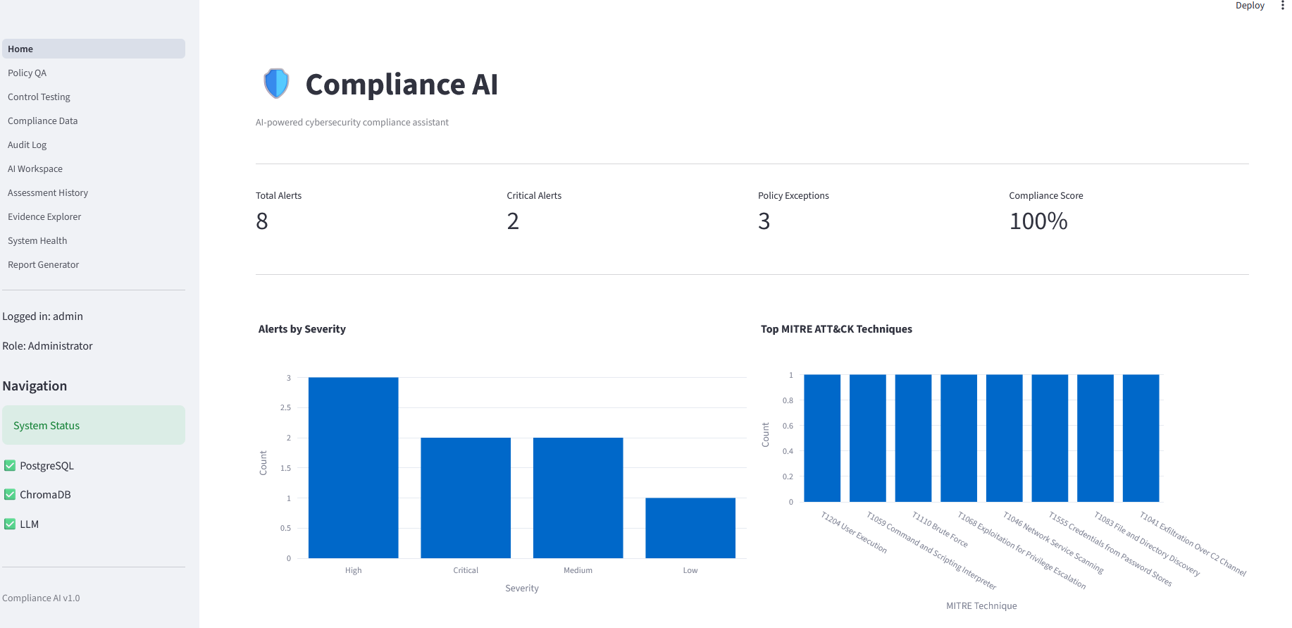The height and width of the screenshot is (628, 1292).
Task: Open Assessment History page
Action: pyautogui.click(x=94, y=192)
